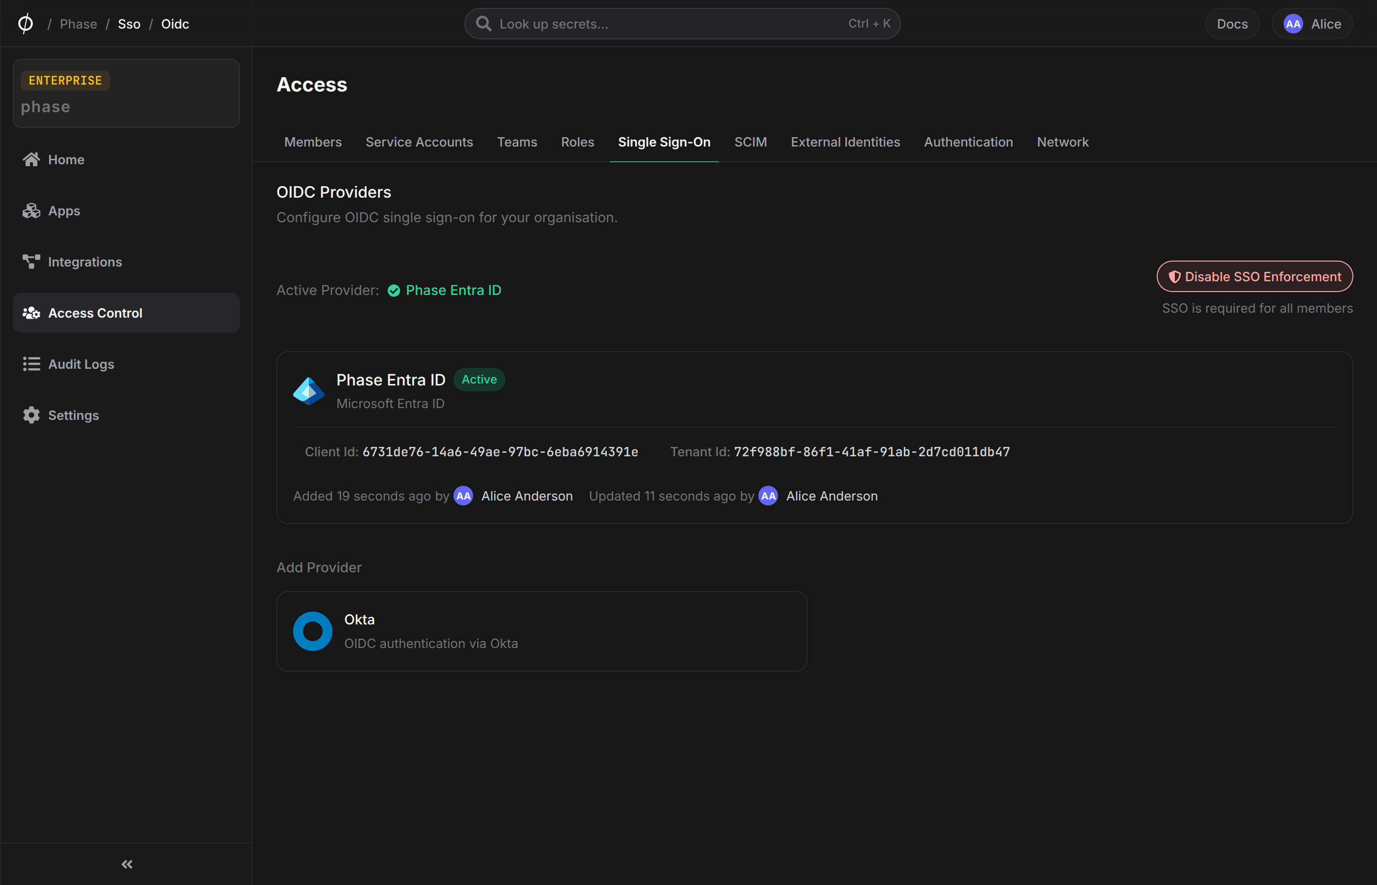Image resolution: width=1377 pixels, height=885 pixels.
Task: Collapse the sidebar with double-chevron icon
Action: click(127, 864)
